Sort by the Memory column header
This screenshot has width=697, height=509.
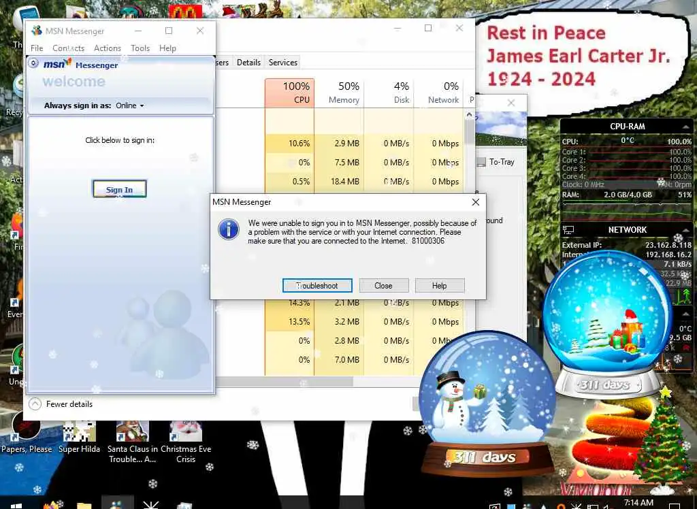tap(339, 93)
